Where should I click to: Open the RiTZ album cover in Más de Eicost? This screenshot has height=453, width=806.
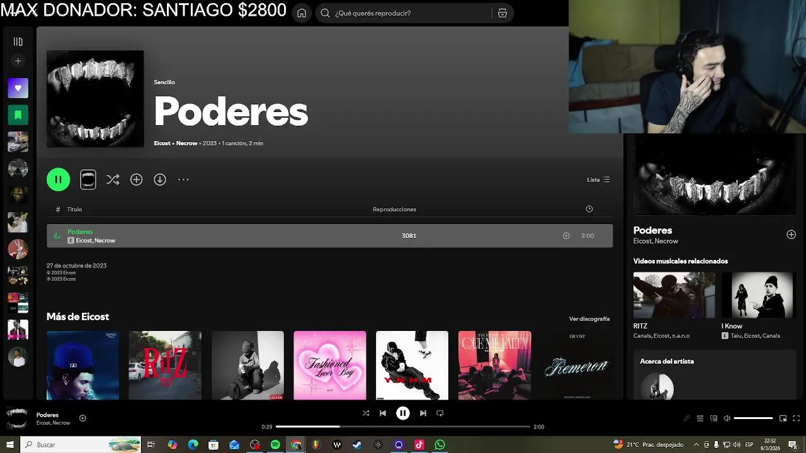pos(165,366)
